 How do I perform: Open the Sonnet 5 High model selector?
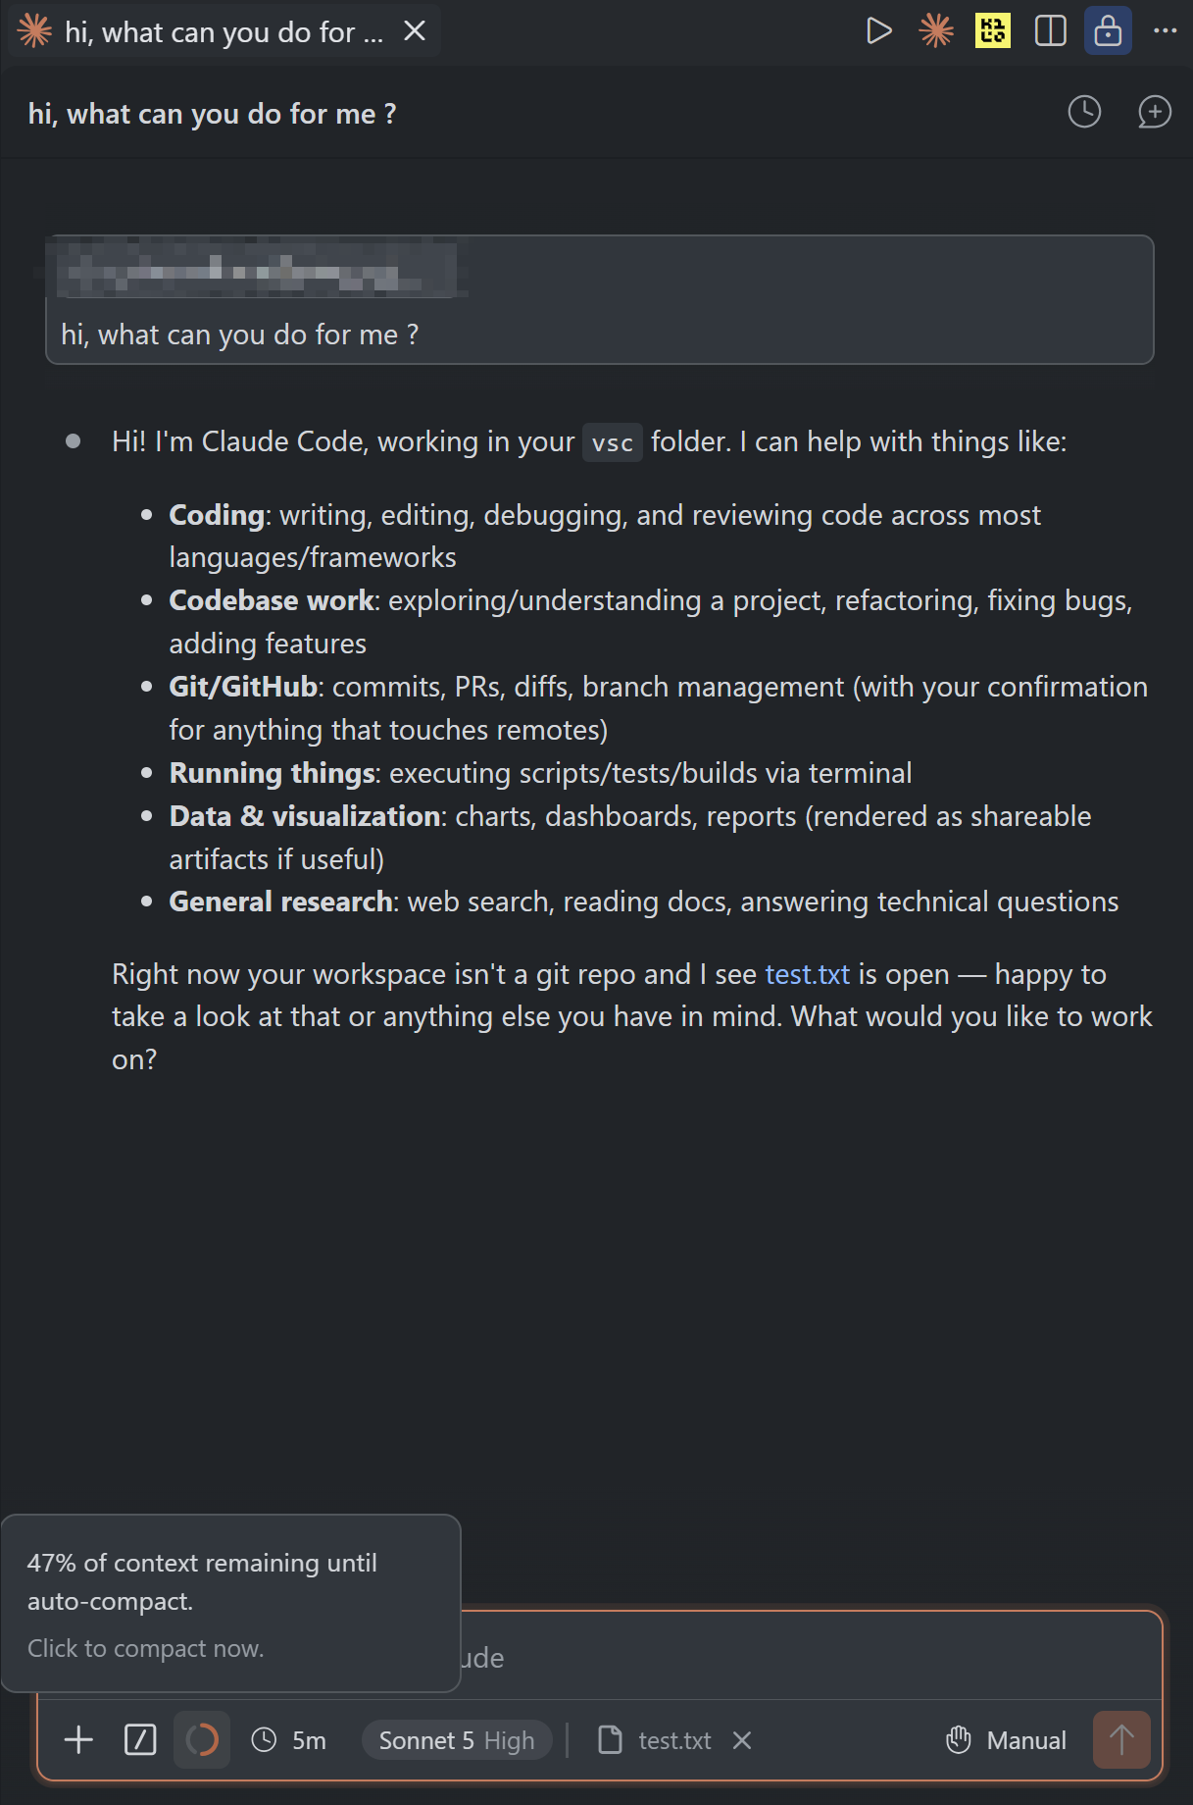(457, 1740)
